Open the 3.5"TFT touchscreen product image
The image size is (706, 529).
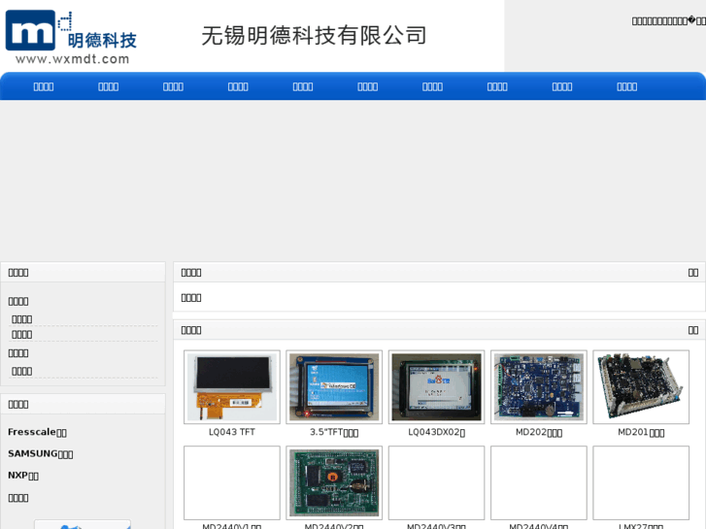[334, 387]
